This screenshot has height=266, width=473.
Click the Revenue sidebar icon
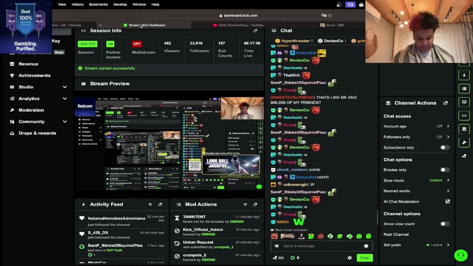point(12,64)
